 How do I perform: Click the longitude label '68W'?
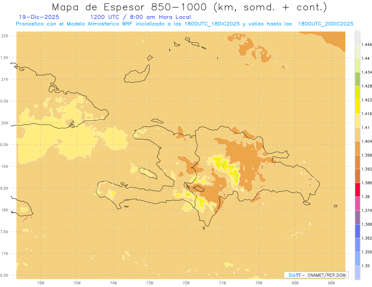click(331, 283)
